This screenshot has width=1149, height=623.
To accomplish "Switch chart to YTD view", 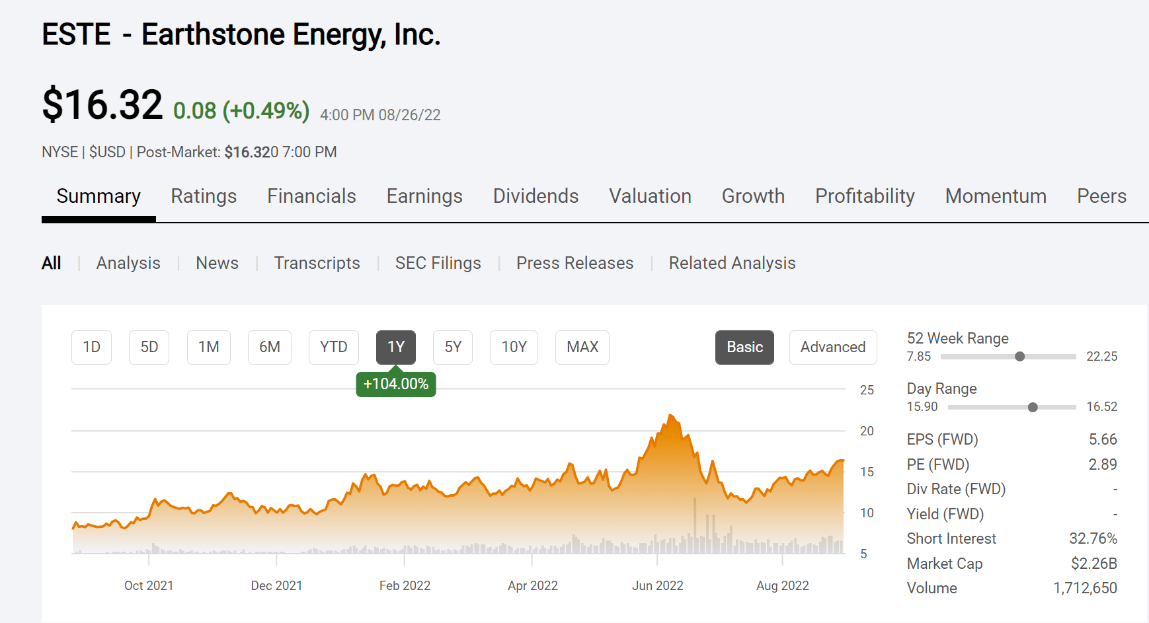I will coord(333,347).
